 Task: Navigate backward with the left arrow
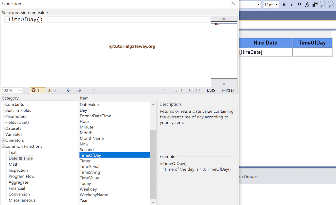tap(69, 90)
